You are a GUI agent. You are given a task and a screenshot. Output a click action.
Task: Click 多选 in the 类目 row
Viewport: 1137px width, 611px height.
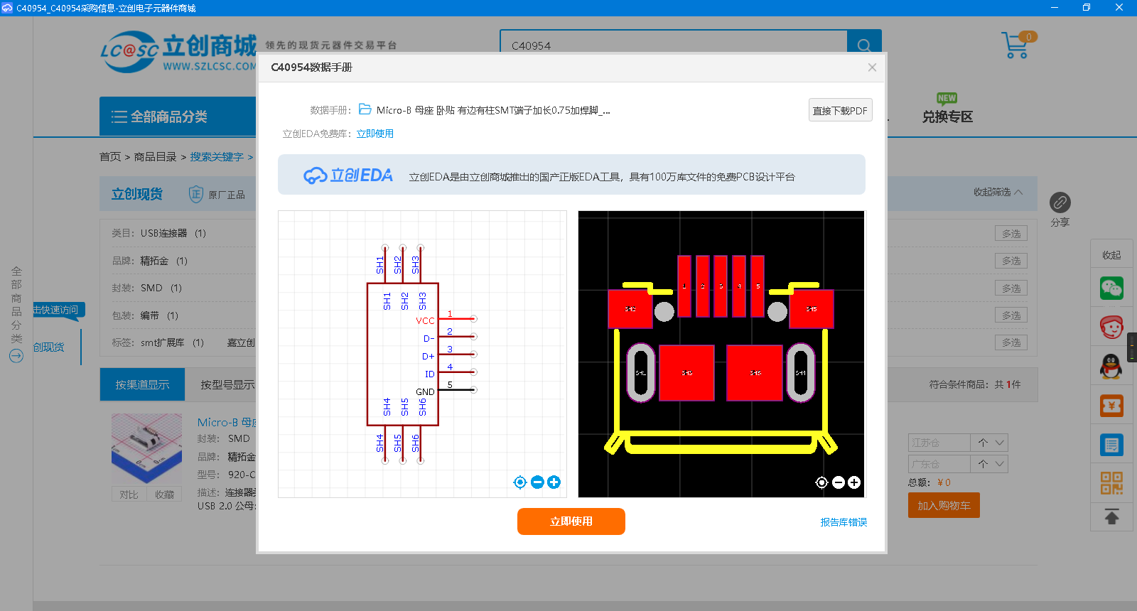coord(1011,234)
